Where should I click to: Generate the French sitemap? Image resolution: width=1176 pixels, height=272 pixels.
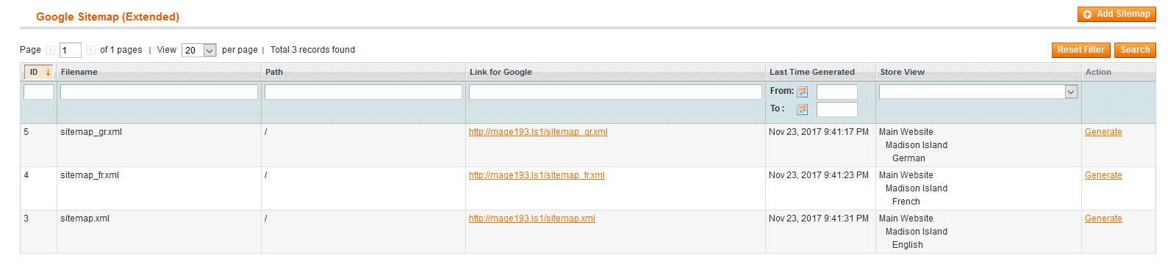1103,175
